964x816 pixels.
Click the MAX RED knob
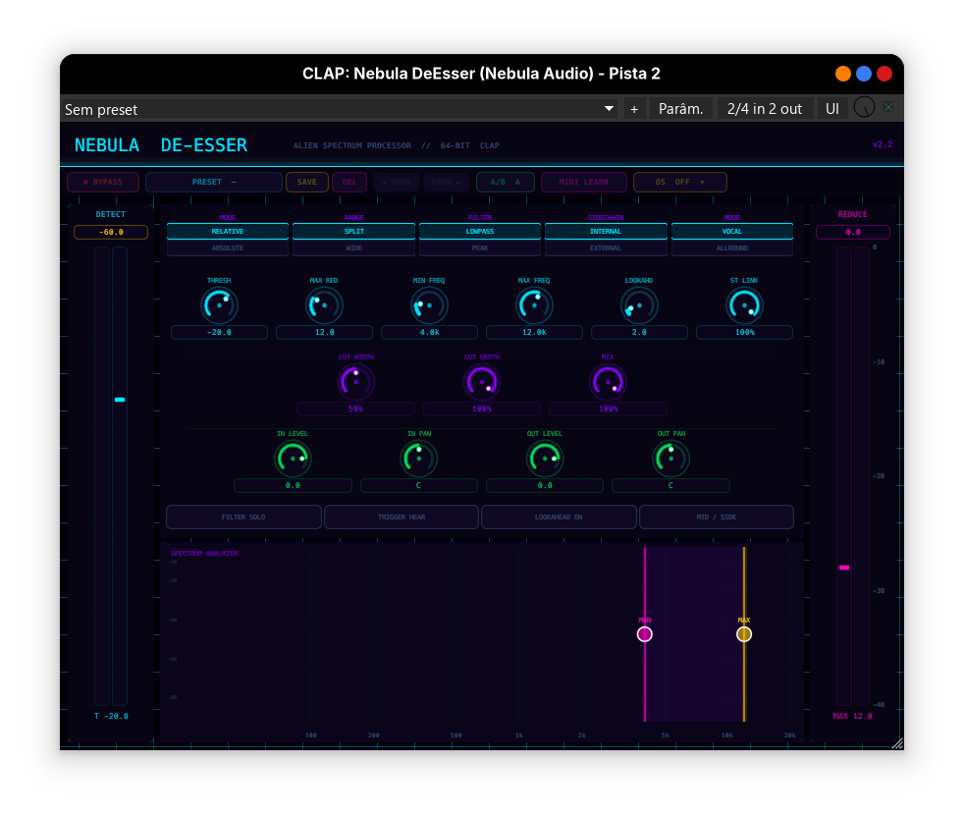point(324,305)
